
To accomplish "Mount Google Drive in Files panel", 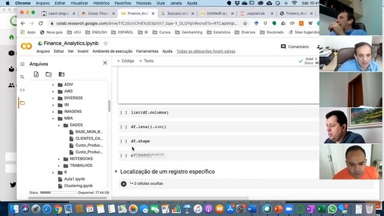I will point(61,74).
